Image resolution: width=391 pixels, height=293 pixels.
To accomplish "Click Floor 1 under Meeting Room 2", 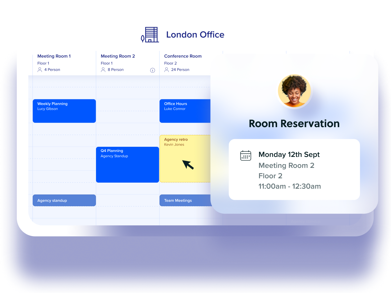I will pyautogui.click(x=107, y=63).
